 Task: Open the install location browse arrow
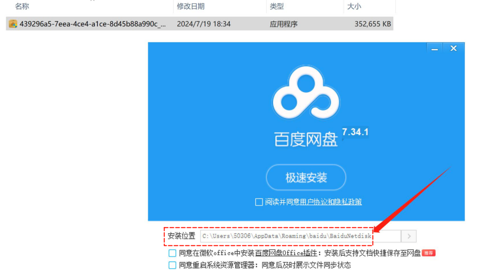tap(409, 236)
